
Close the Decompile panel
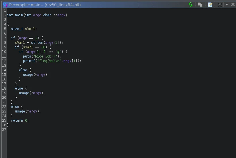233,5
